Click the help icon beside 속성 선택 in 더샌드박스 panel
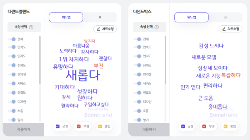Image resolution: width=250 pixels, height=140 pixels. [156, 27]
